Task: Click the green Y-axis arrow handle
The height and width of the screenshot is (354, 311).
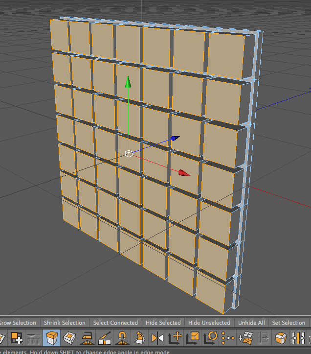Action: click(x=128, y=82)
